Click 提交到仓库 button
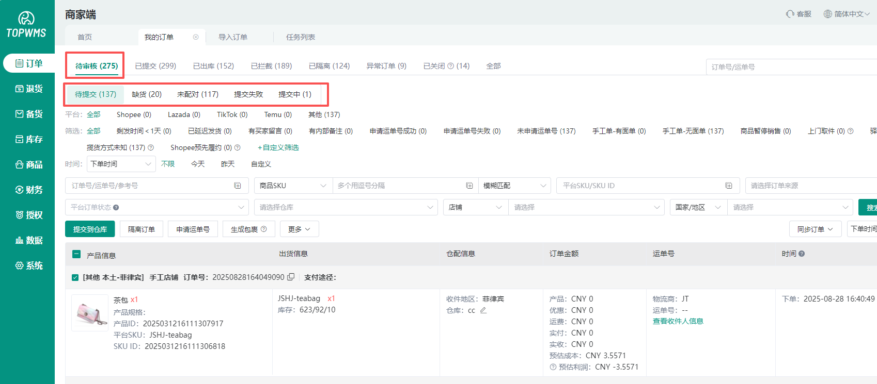Image resolution: width=877 pixels, height=384 pixels. (x=90, y=229)
